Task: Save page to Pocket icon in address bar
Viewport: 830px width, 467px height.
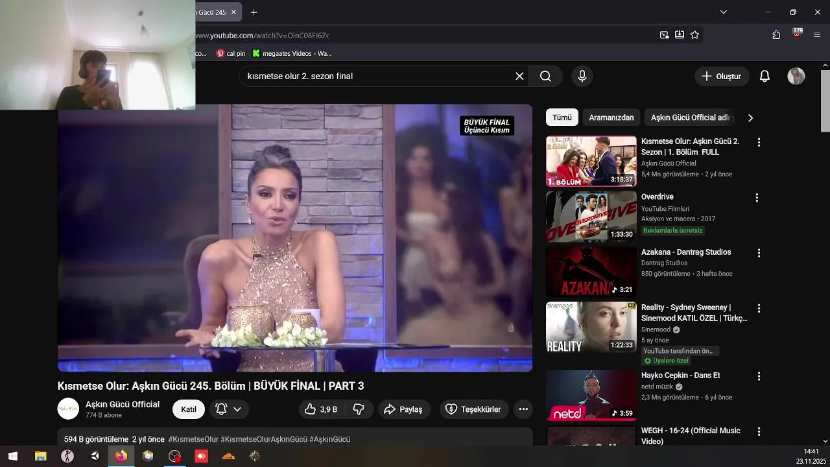Action: pyautogui.click(x=680, y=35)
